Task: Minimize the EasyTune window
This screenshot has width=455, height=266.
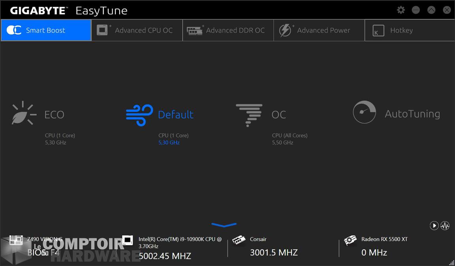Action: (x=416, y=10)
